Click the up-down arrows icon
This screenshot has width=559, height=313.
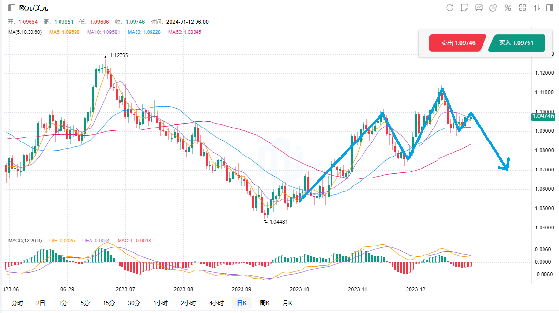(x=536, y=8)
